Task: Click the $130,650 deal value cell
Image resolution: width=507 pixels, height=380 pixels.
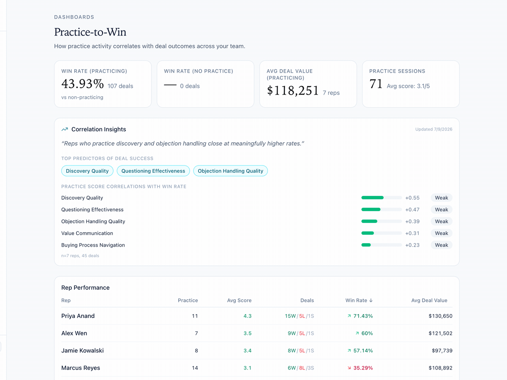Action: pyautogui.click(x=440, y=316)
